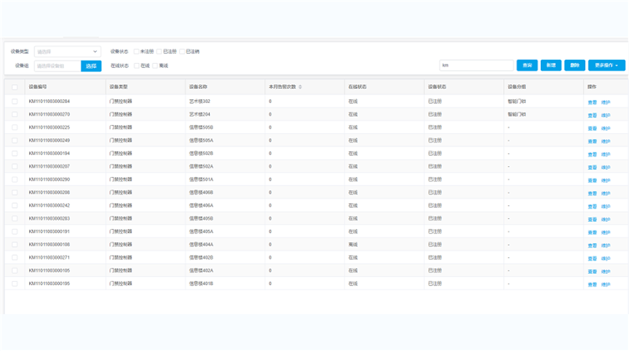Open 查看 for the 信息楼402B row
This screenshot has width=629, height=351.
coord(593,258)
